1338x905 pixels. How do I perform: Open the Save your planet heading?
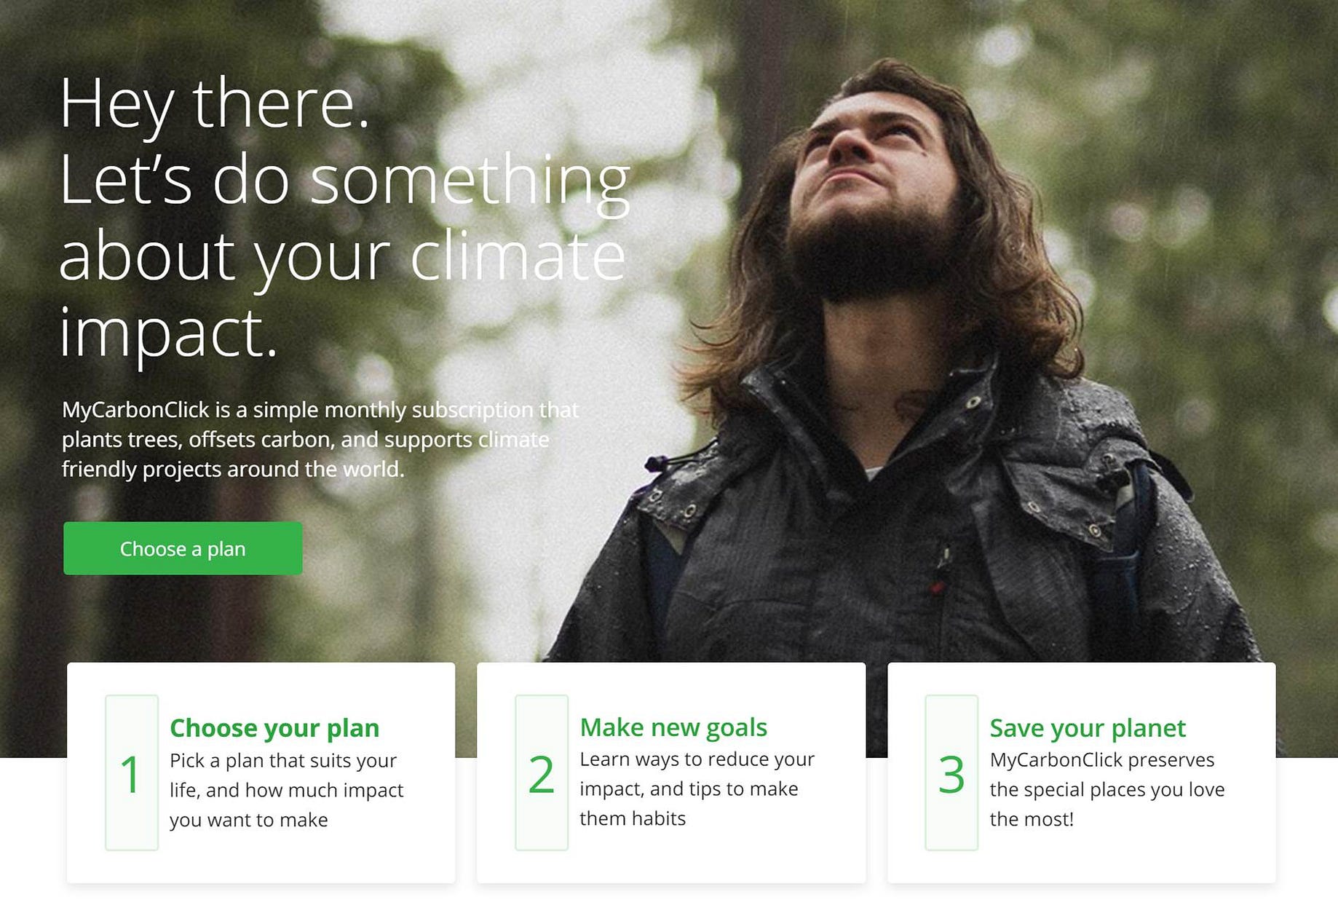pyautogui.click(x=1088, y=727)
